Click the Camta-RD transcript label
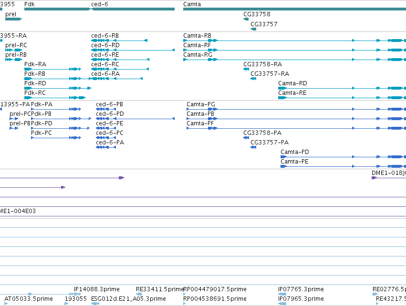The height and width of the screenshot is (306, 406). tap(292, 83)
